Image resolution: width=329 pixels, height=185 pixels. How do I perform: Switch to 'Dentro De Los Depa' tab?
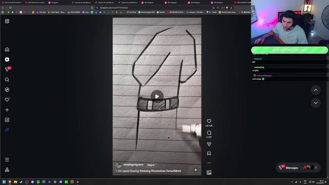[x=35, y=3]
